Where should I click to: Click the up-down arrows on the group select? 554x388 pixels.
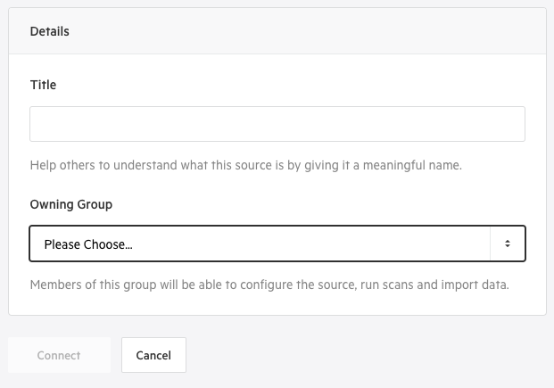point(507,244)
